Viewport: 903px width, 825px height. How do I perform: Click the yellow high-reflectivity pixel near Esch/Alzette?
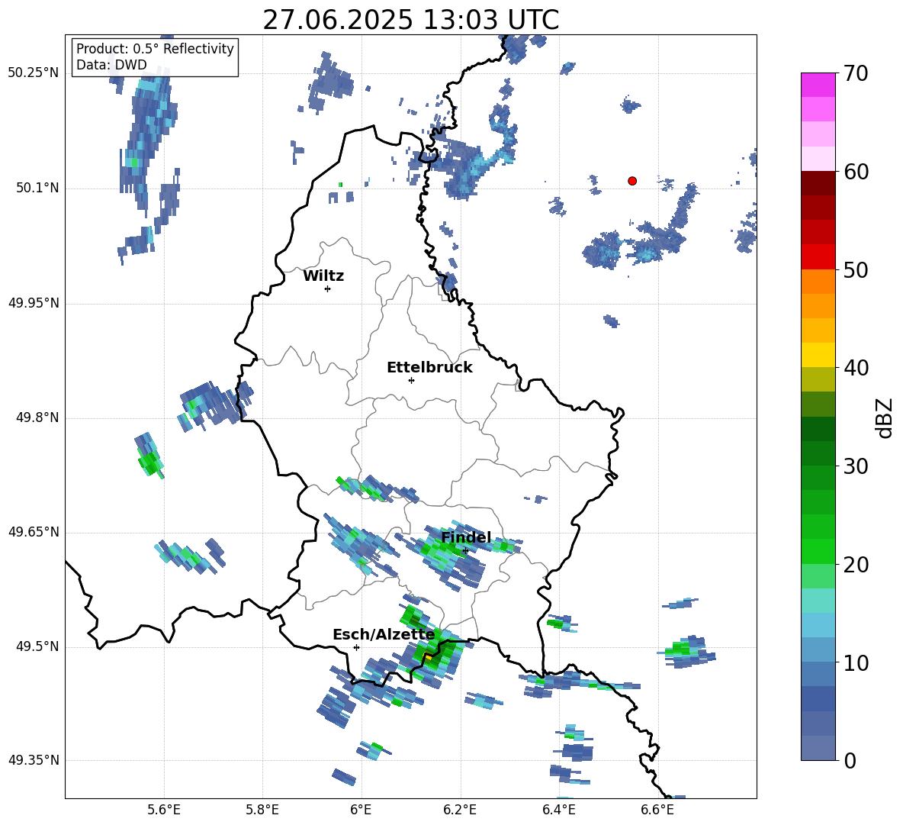429,656
